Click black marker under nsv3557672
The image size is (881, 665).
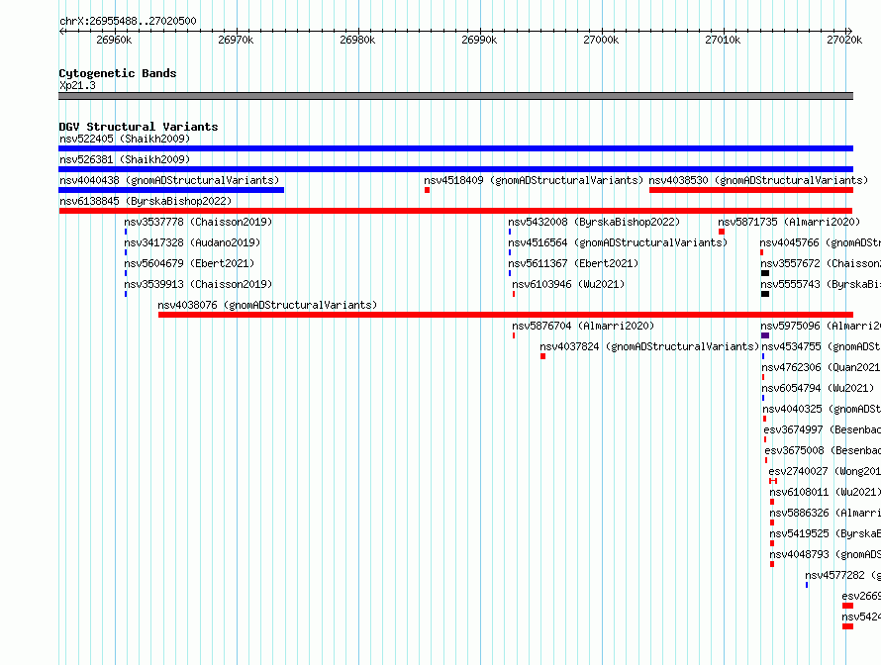click(x=765, y=273)
